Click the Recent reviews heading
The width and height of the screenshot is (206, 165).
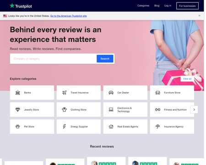click(102, 146)
